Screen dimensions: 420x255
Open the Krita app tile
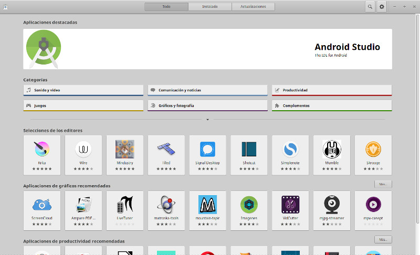[x=42, y=155]
